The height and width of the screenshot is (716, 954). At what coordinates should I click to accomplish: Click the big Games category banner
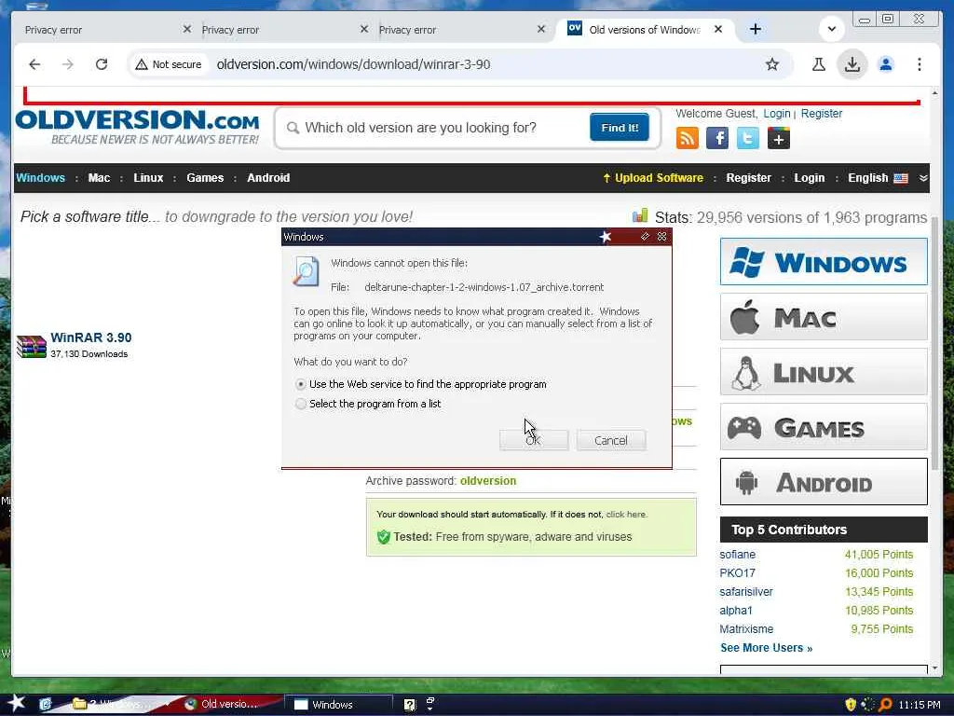click(824, 427)
